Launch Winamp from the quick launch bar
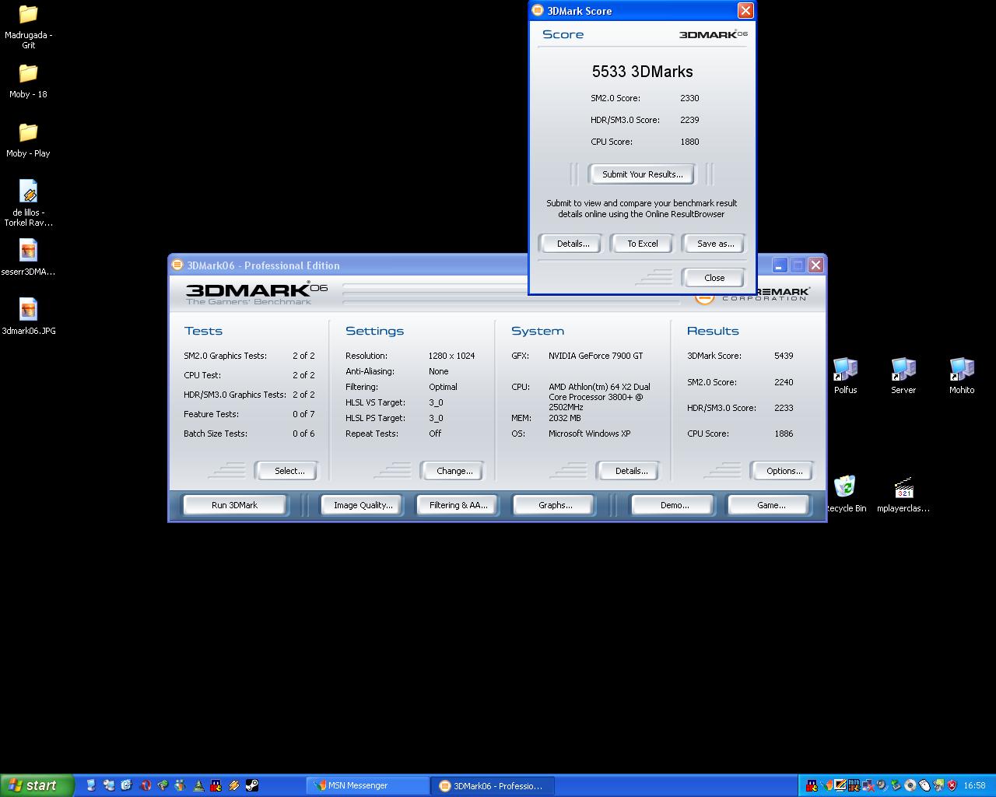The width and height of the screenshot is (996, 797). tap(233, 785)
